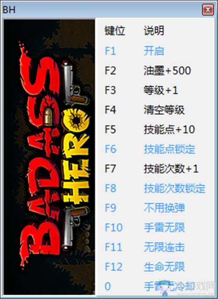Click the F6 hotkey label
This screenshot has height=299, width=218.
click(x=110, y=149)
